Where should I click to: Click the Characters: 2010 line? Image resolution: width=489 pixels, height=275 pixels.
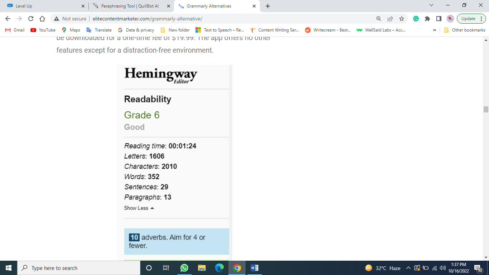coord(150,166)
